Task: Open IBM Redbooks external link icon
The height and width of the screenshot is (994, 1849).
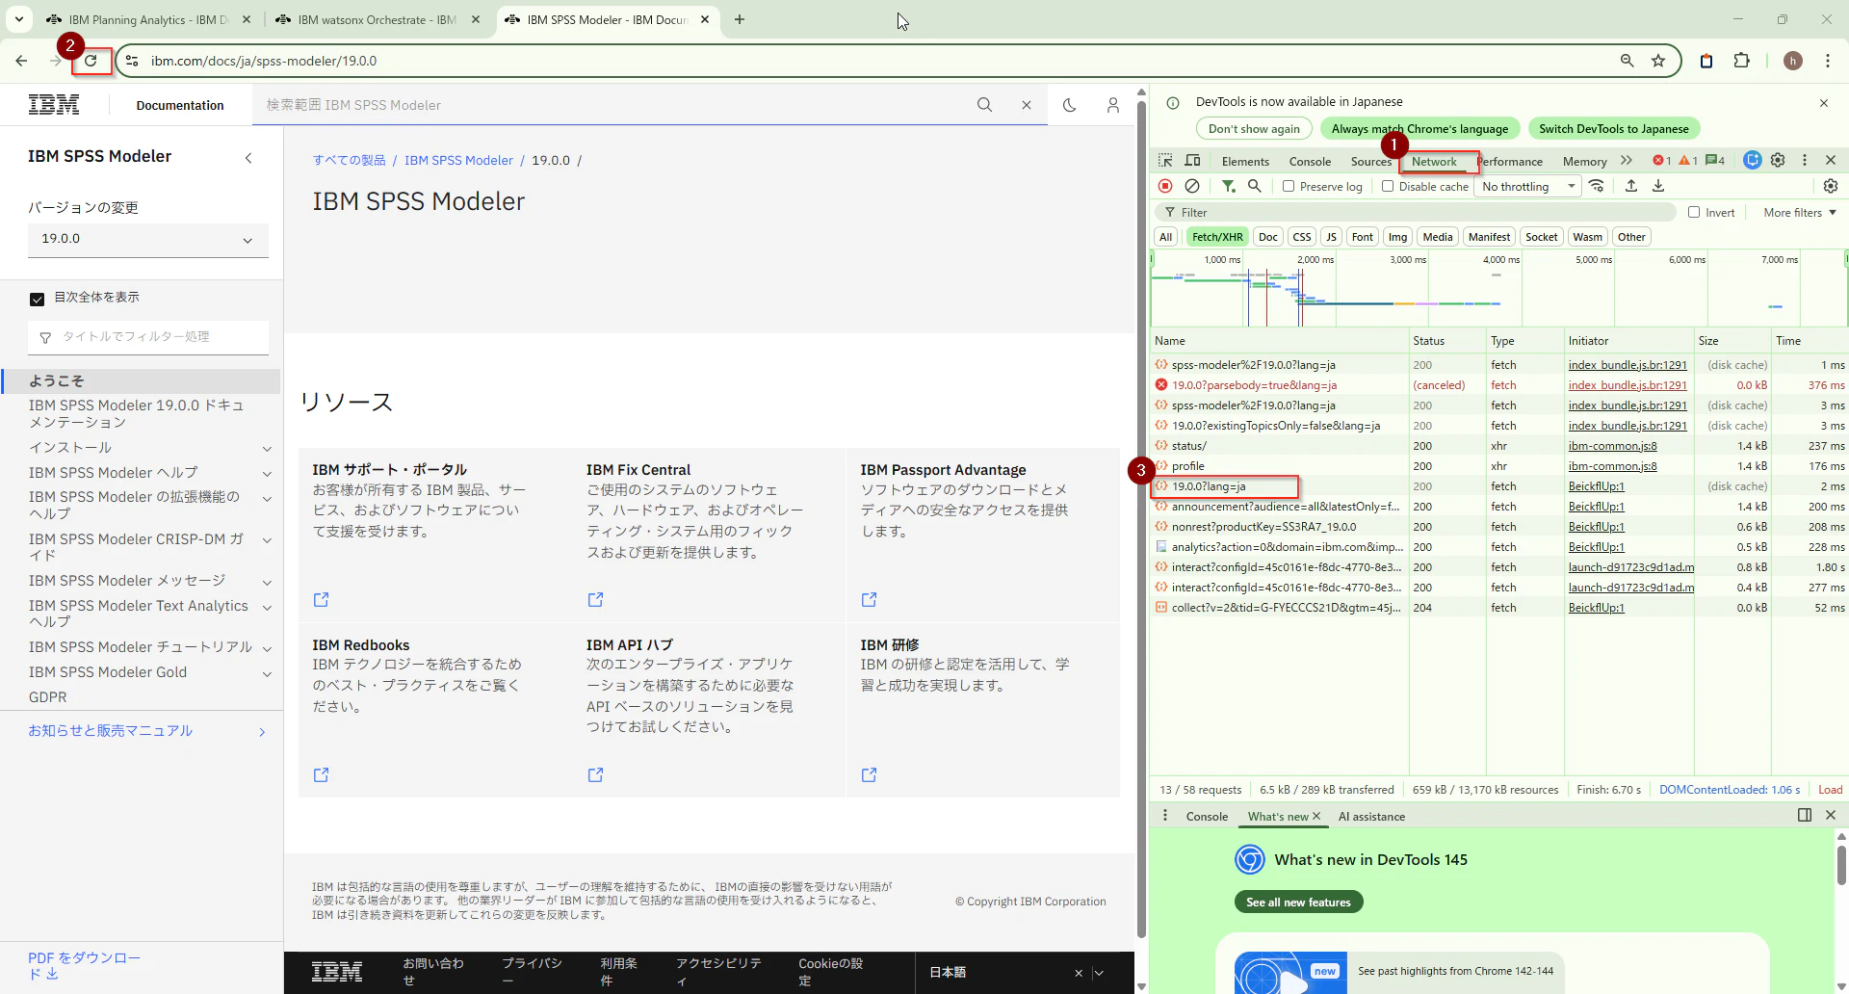Action: pos(322,775)
